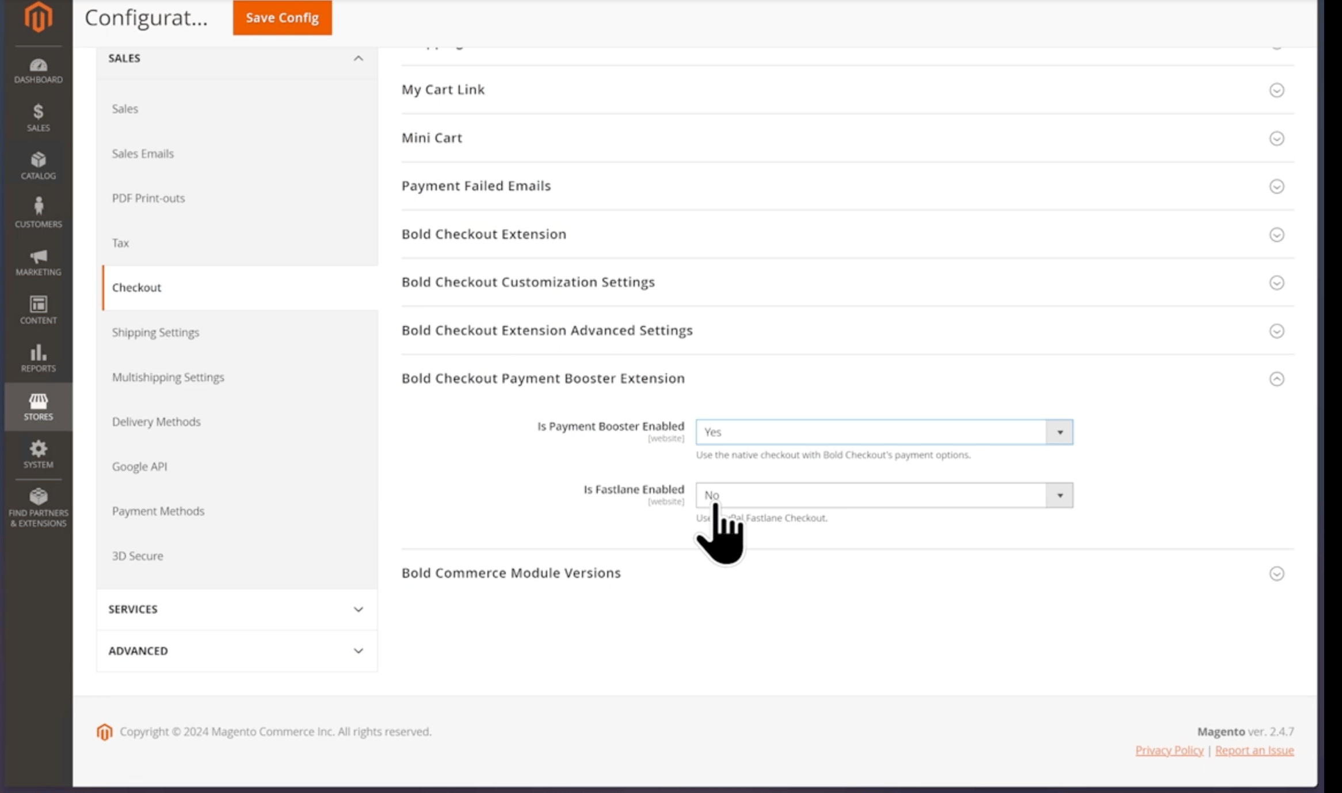Open the System gear icon

pos(38,454)
